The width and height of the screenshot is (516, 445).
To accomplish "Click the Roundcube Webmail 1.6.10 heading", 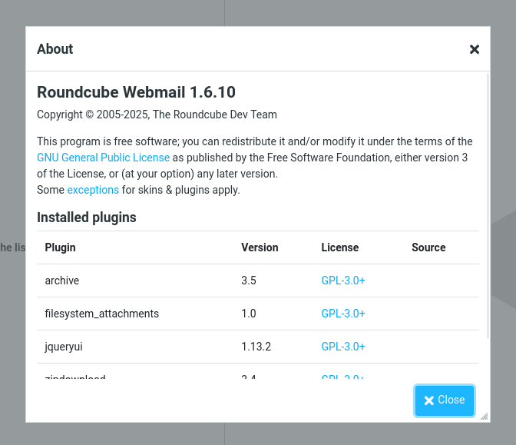I will click(x=136, y=92).
